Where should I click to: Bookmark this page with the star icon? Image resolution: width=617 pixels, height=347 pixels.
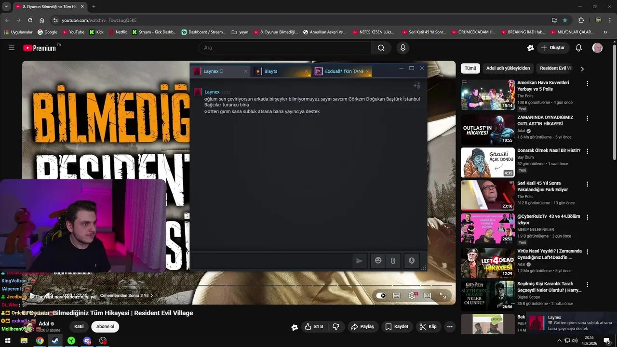(x=565, y=20)
